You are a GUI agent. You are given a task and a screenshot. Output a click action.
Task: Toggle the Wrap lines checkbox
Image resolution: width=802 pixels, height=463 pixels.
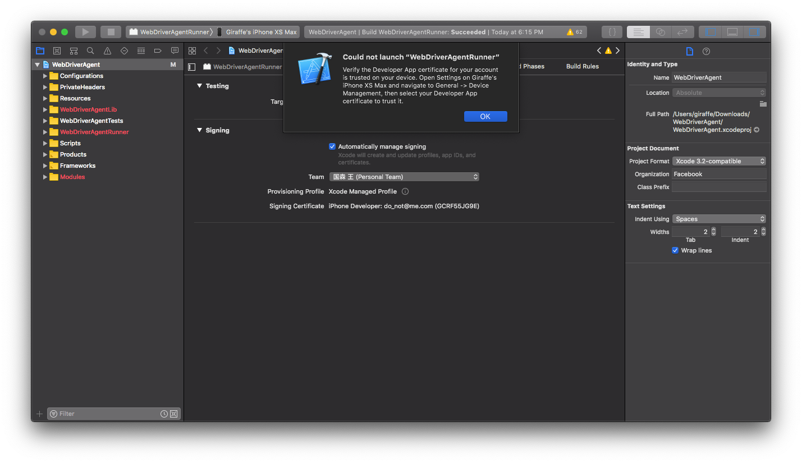coord(675,250)
